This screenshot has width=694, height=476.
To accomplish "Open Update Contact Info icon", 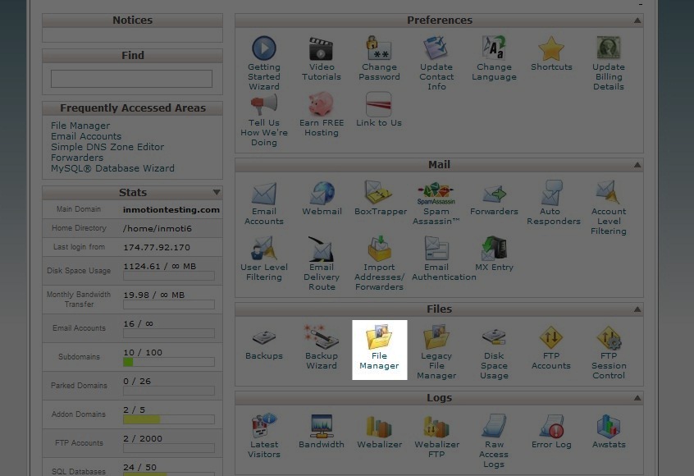I will [436, 48].
